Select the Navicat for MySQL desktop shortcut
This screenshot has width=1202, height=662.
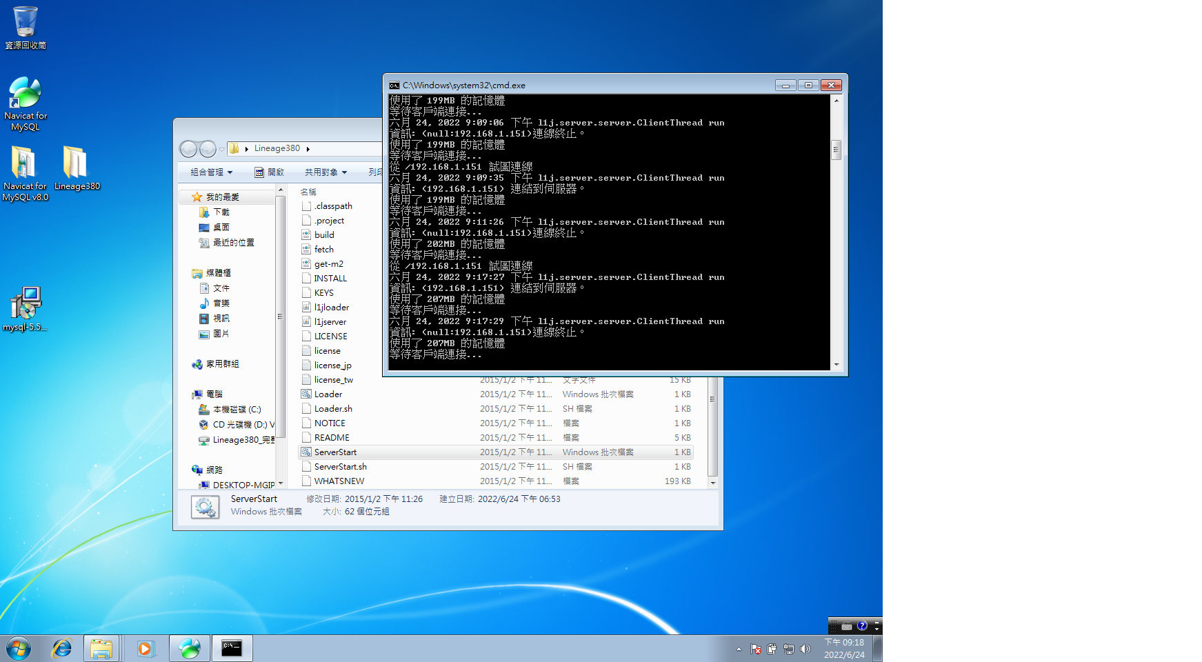26,103
